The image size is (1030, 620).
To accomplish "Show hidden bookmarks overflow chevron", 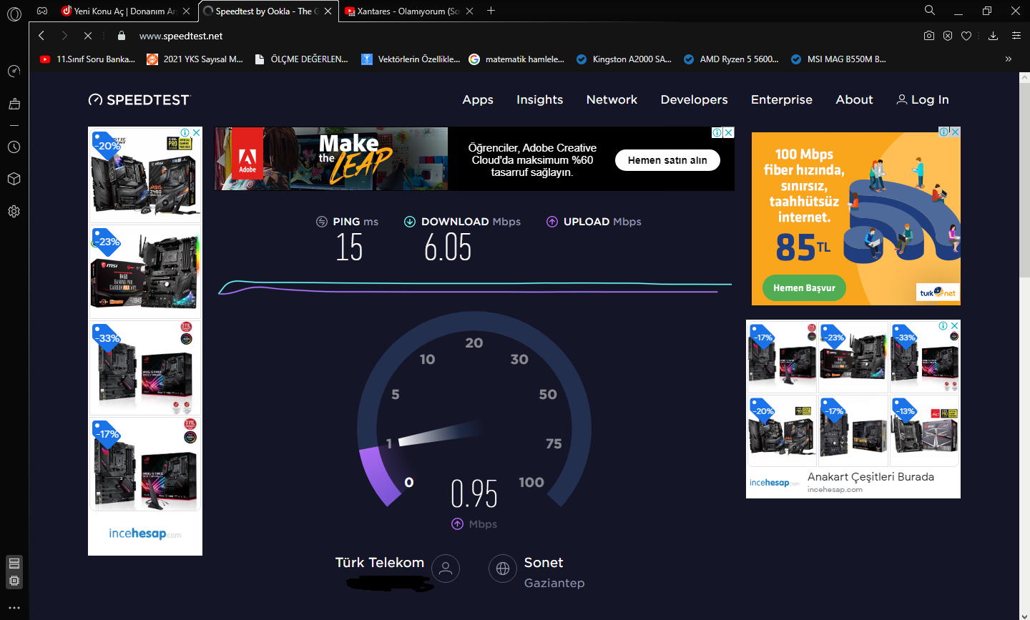I will (1009, 59).
